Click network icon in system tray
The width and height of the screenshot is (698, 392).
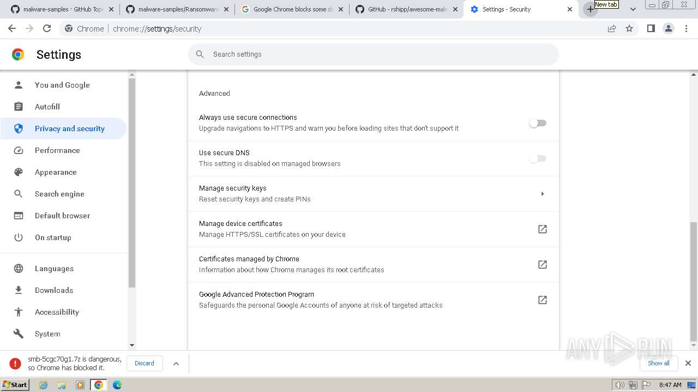coord(633,385)
